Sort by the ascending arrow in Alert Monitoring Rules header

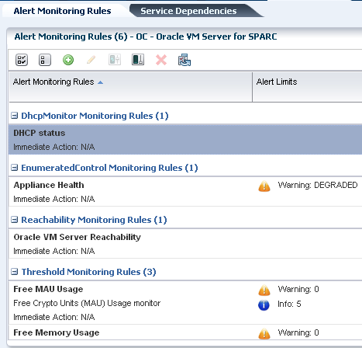[x=101, y=82]
